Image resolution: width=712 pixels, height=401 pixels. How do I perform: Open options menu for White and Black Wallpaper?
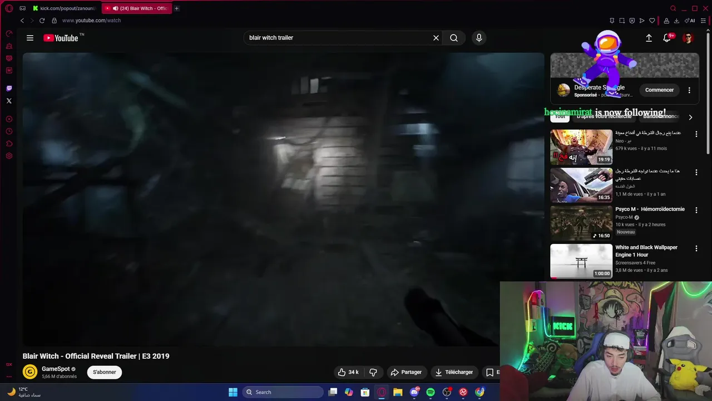coord(696,248)
